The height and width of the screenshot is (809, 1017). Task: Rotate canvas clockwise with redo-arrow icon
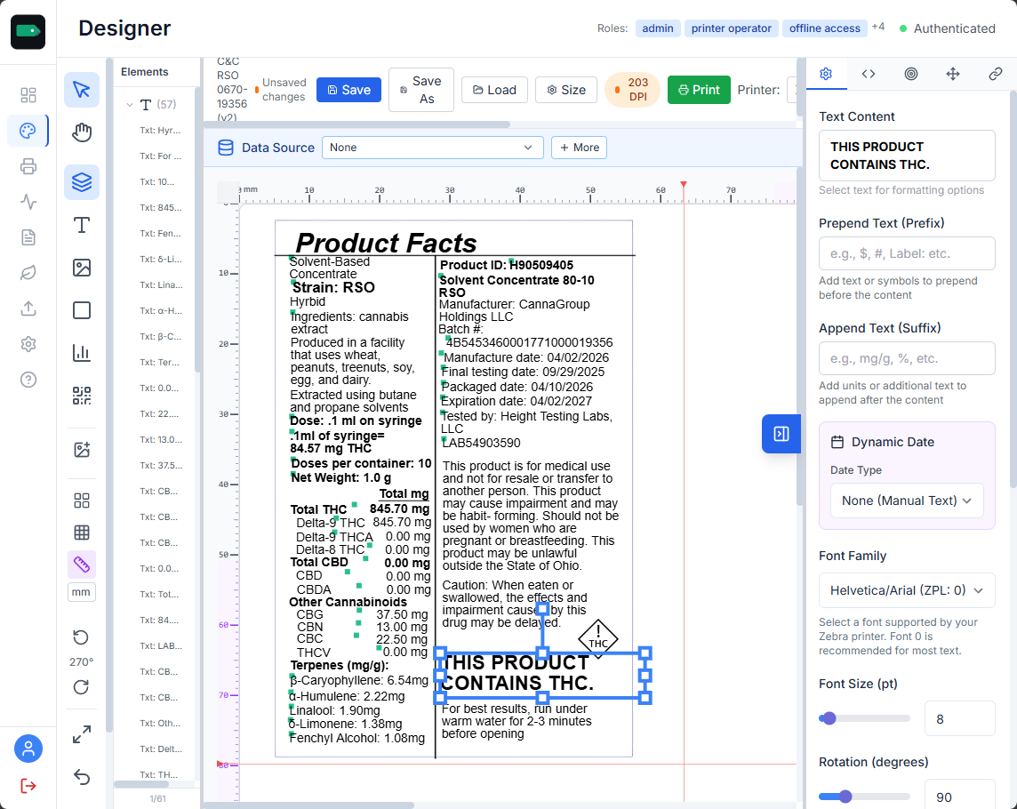point(81,686)
